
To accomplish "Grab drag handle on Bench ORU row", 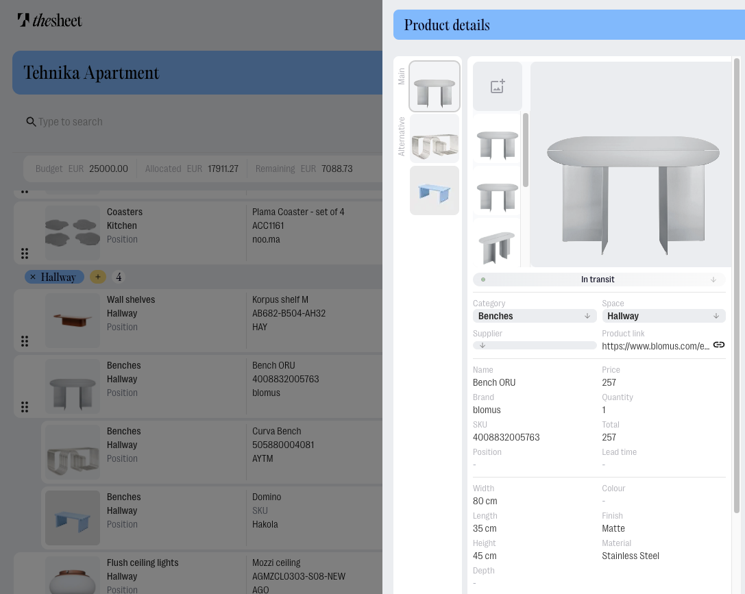I will pyautogui.click(x=25, y=407).
